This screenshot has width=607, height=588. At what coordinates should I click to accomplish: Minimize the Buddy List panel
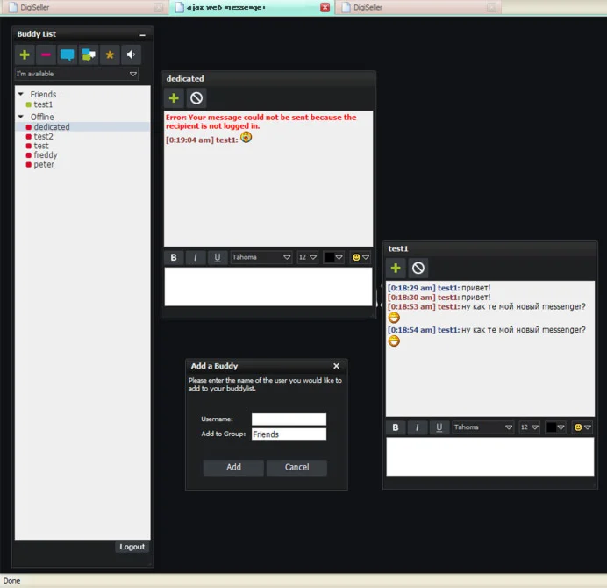click(142, 35)
